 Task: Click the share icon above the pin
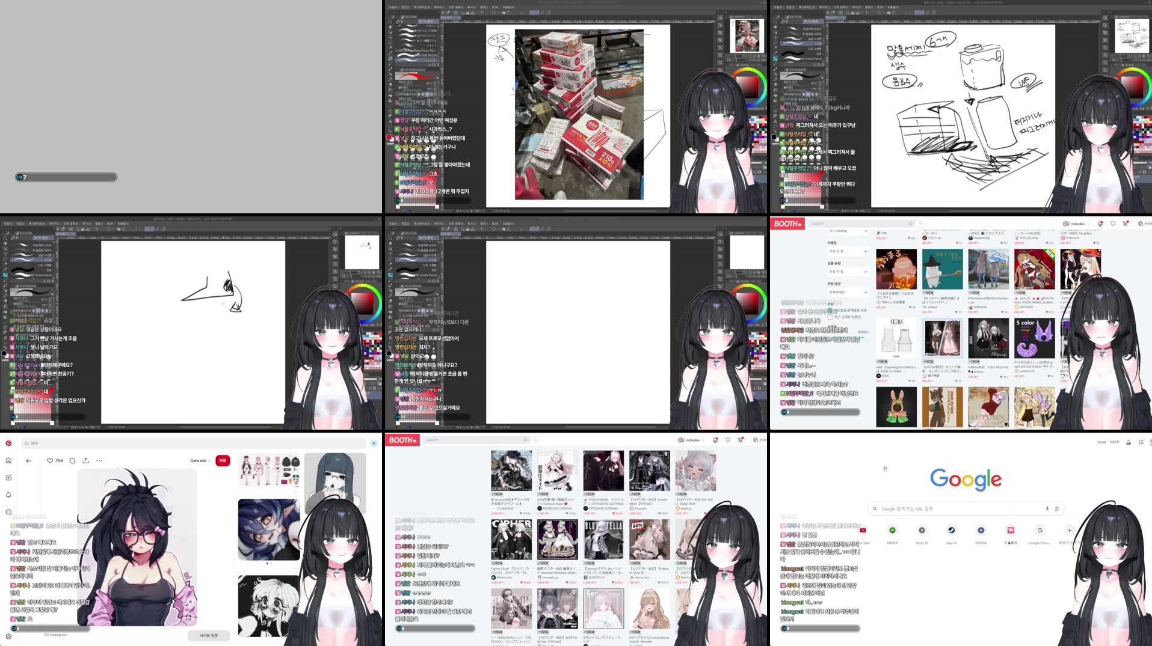click(86, 461)
